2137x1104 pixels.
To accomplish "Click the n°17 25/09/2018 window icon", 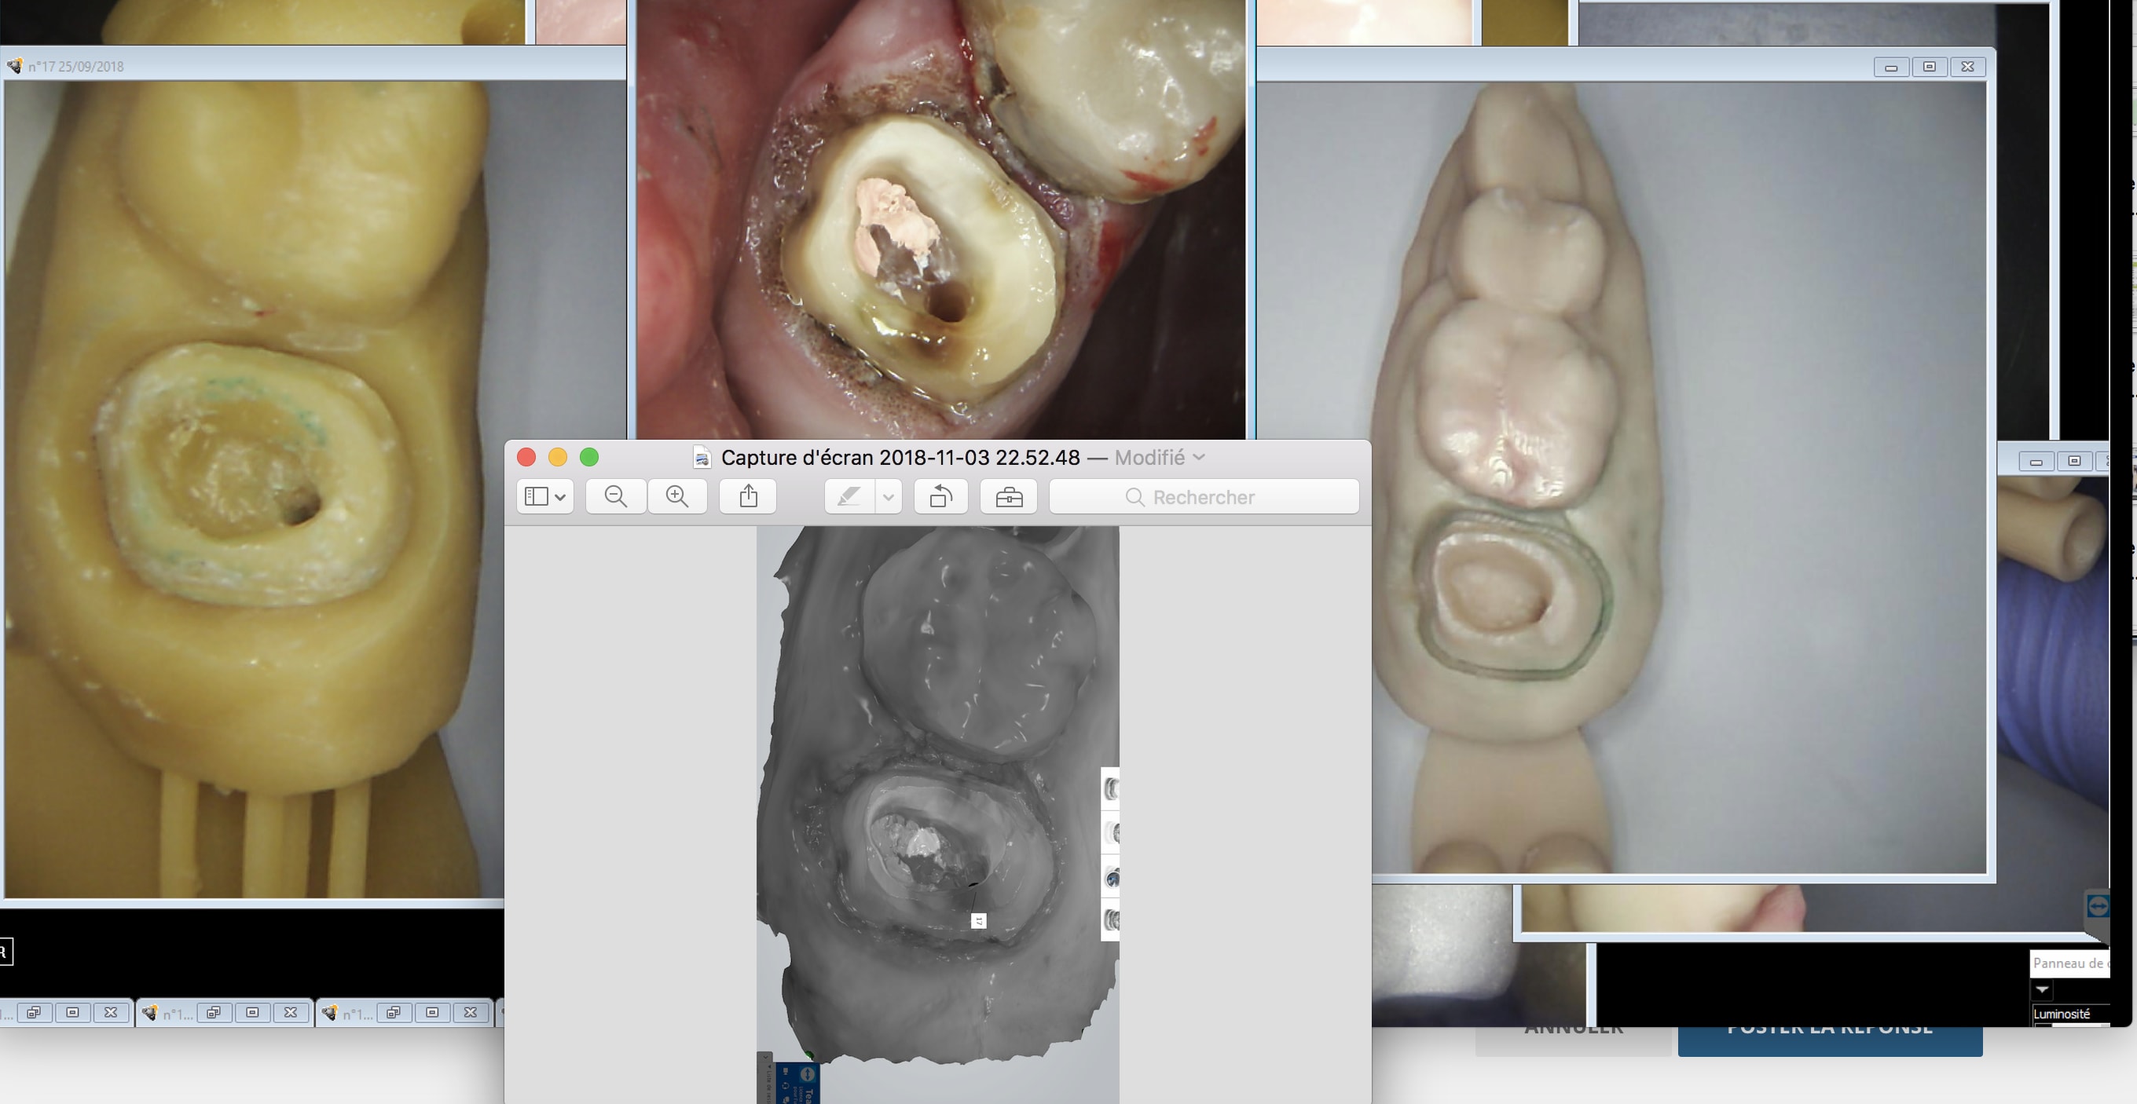I will tap(15, 66).
